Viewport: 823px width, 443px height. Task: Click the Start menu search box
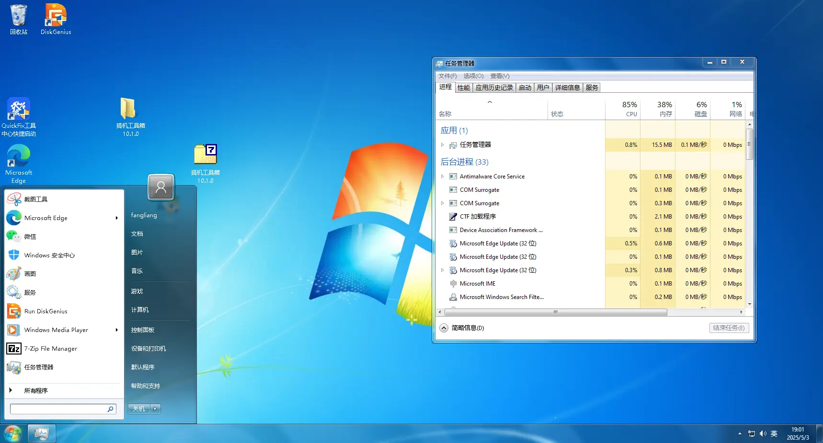58,409
